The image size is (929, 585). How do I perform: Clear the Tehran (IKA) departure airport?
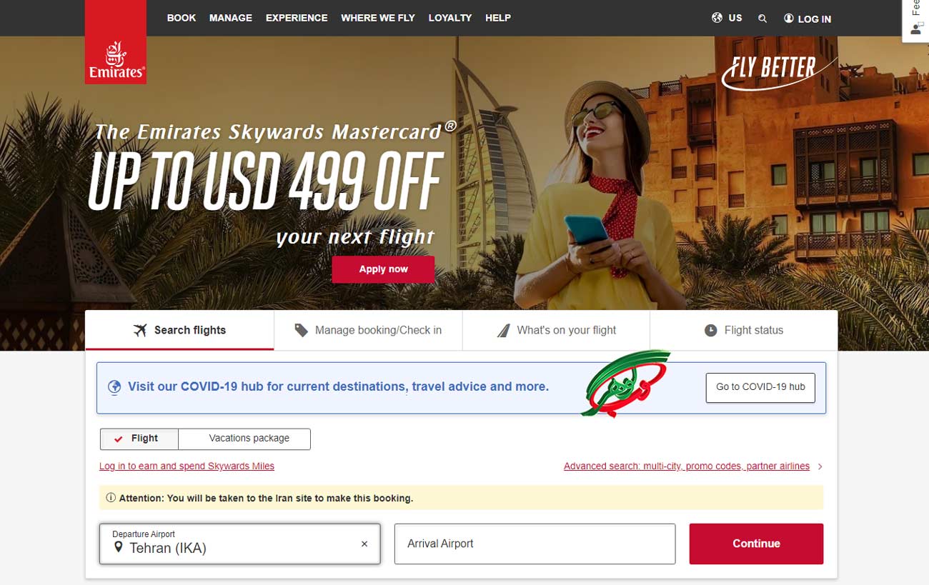point(364,544)
